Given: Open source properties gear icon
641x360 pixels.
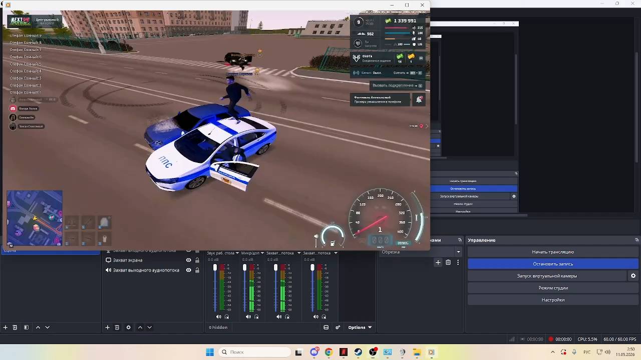Looking at the screenshot, I should [129, 327].
